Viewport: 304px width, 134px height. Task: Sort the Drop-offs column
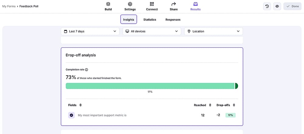234,105
